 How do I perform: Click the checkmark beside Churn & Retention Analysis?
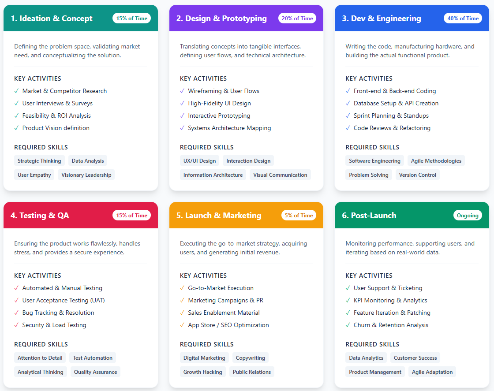tap(348, 325)
